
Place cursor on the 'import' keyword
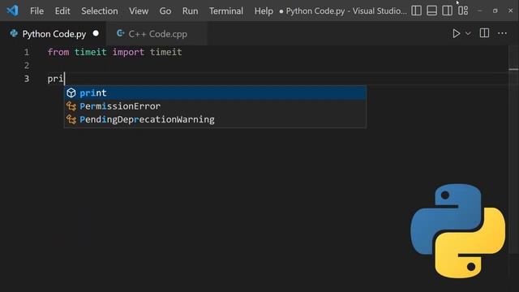[x=128, y=52]
